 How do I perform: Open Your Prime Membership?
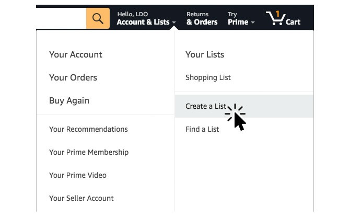click(89, 152)
